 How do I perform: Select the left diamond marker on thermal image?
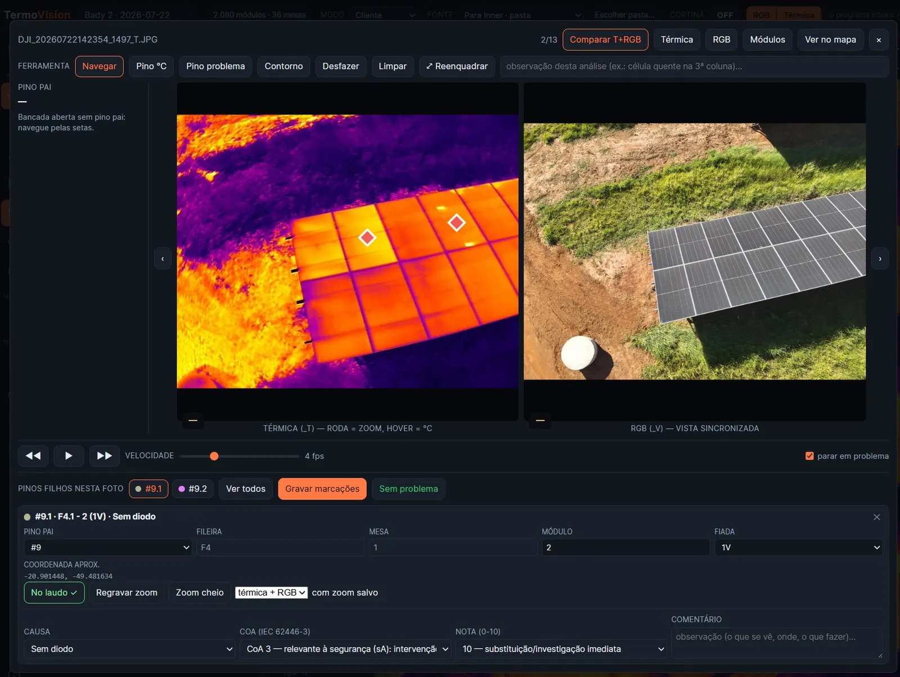click(x=367, y=238)
